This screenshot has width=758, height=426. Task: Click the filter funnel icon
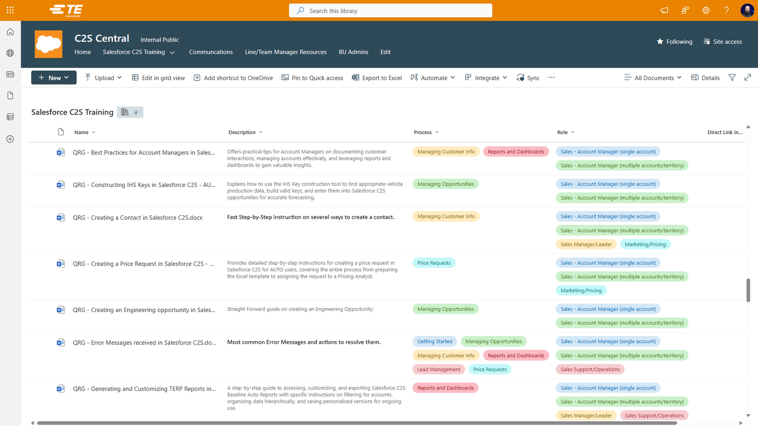click(x=732, y=78)
